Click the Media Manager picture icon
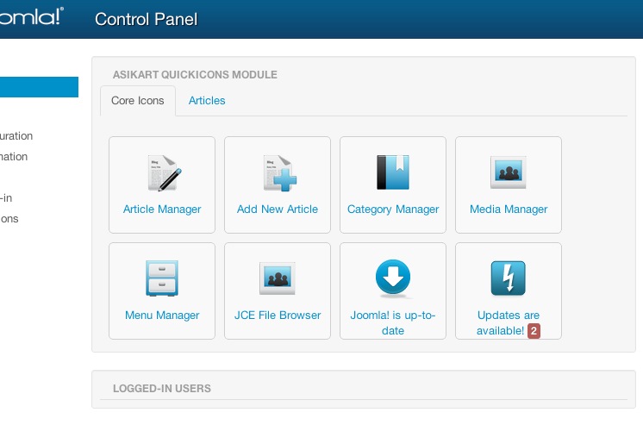Viewport: 643px width, 425px height. tap(509, 172)
